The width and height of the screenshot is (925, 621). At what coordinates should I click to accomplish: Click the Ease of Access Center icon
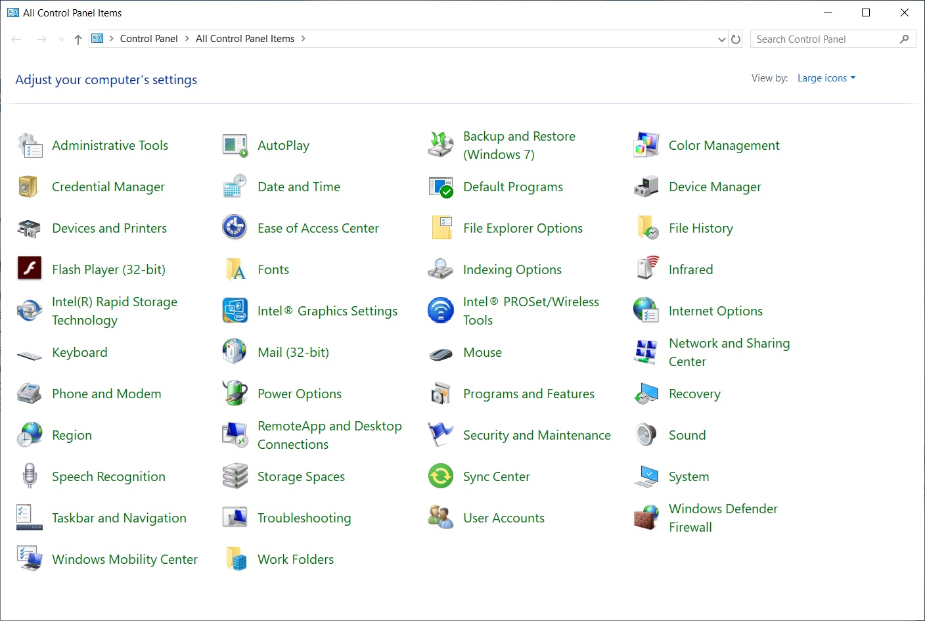(235, 228)
